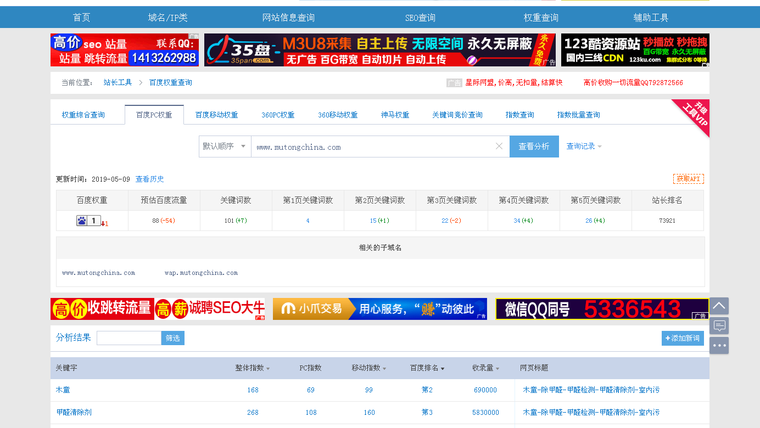Switch to 百度移动权重 tab
The height and width of the screenshot is (428, 760).
tap(216, 115)
